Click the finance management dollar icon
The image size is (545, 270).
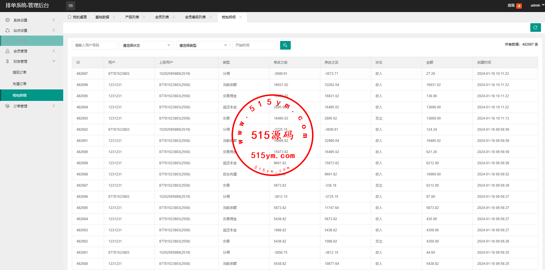click(7, 61)
